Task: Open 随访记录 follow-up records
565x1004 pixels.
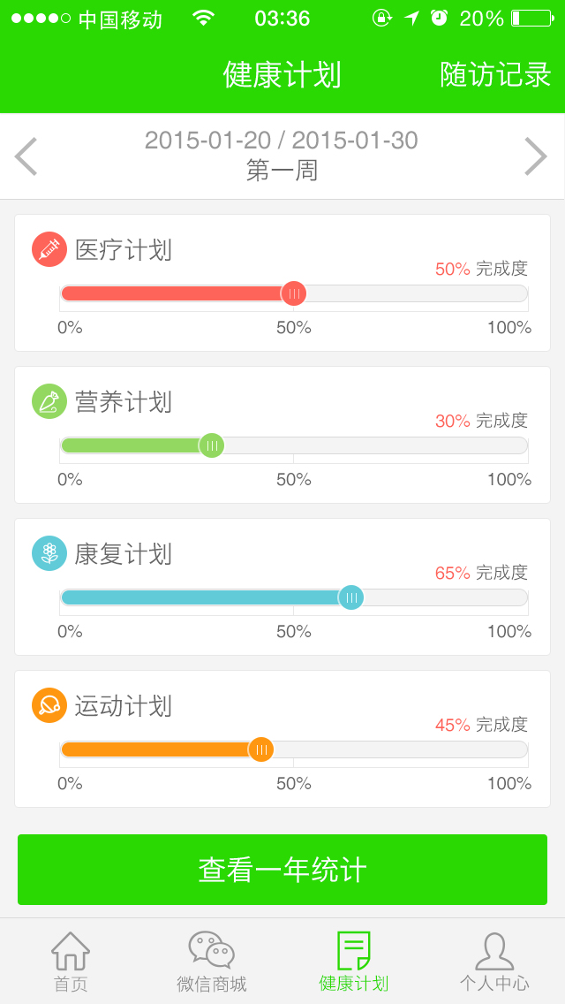Action: pyautogui.click(x=495, y=75)
